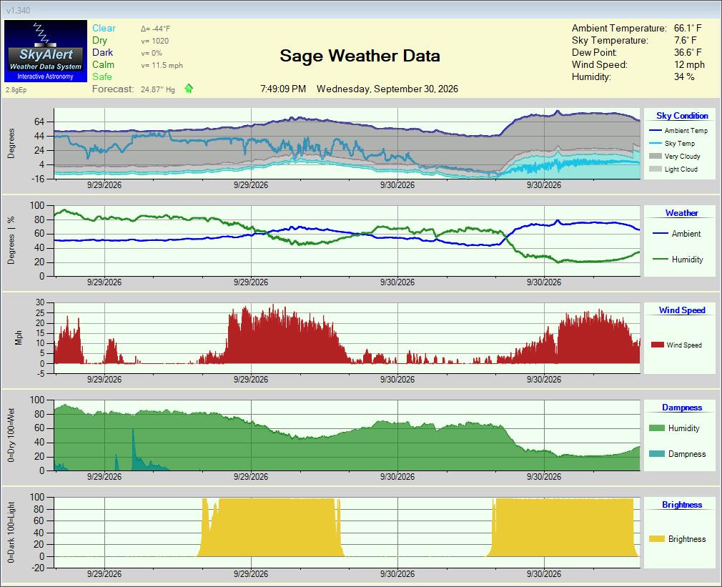Click inside the Weather ambient/humidity chart
722x587 pixels.
347,241
